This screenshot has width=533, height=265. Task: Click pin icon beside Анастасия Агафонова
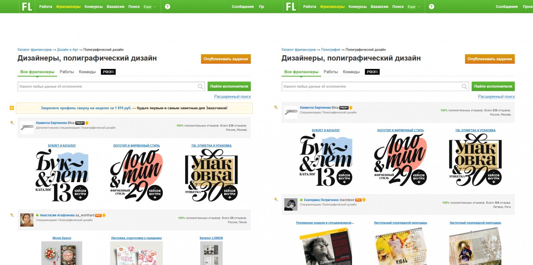12,215
